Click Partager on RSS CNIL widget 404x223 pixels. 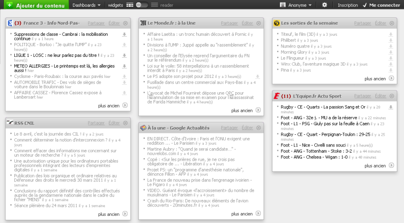point(96,123)
